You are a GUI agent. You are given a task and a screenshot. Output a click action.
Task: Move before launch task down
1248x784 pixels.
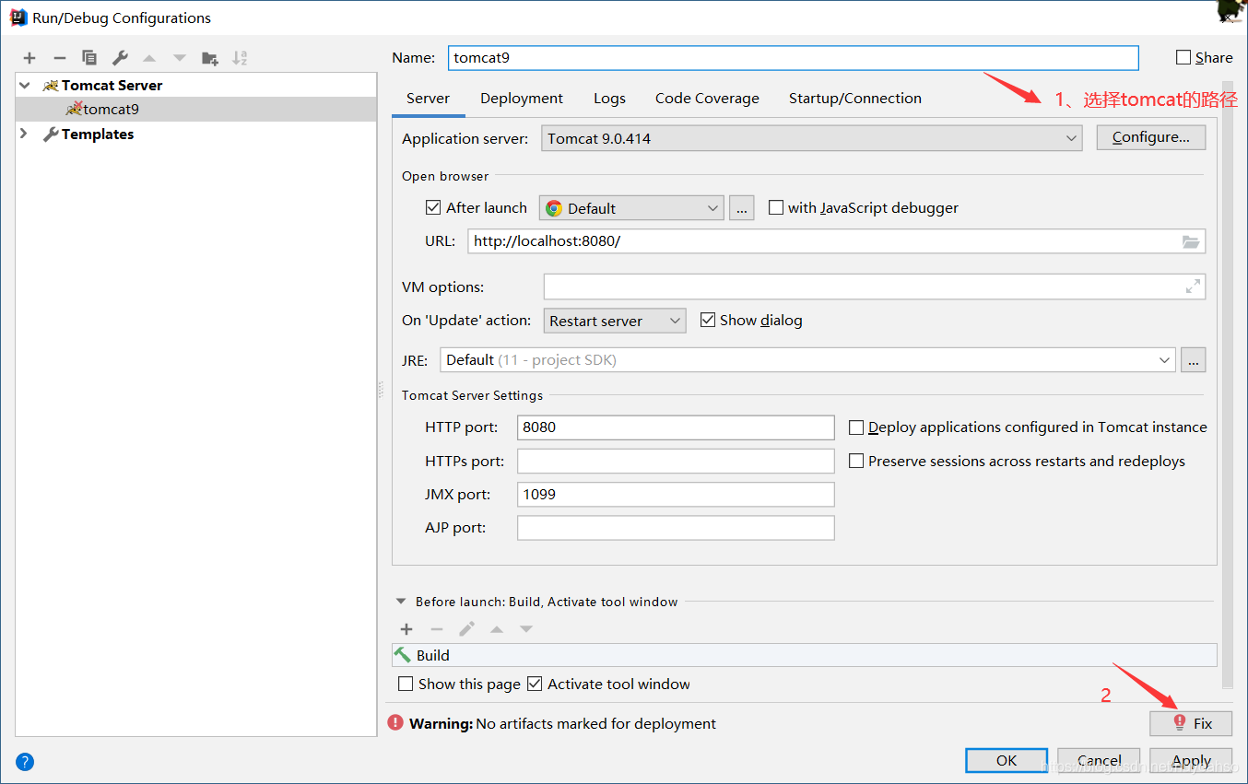point(526,629)
